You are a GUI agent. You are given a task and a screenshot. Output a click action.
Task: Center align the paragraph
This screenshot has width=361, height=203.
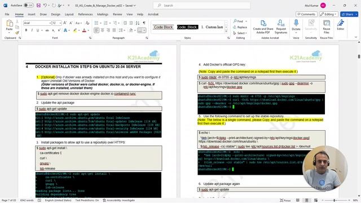tap(103, 30)
